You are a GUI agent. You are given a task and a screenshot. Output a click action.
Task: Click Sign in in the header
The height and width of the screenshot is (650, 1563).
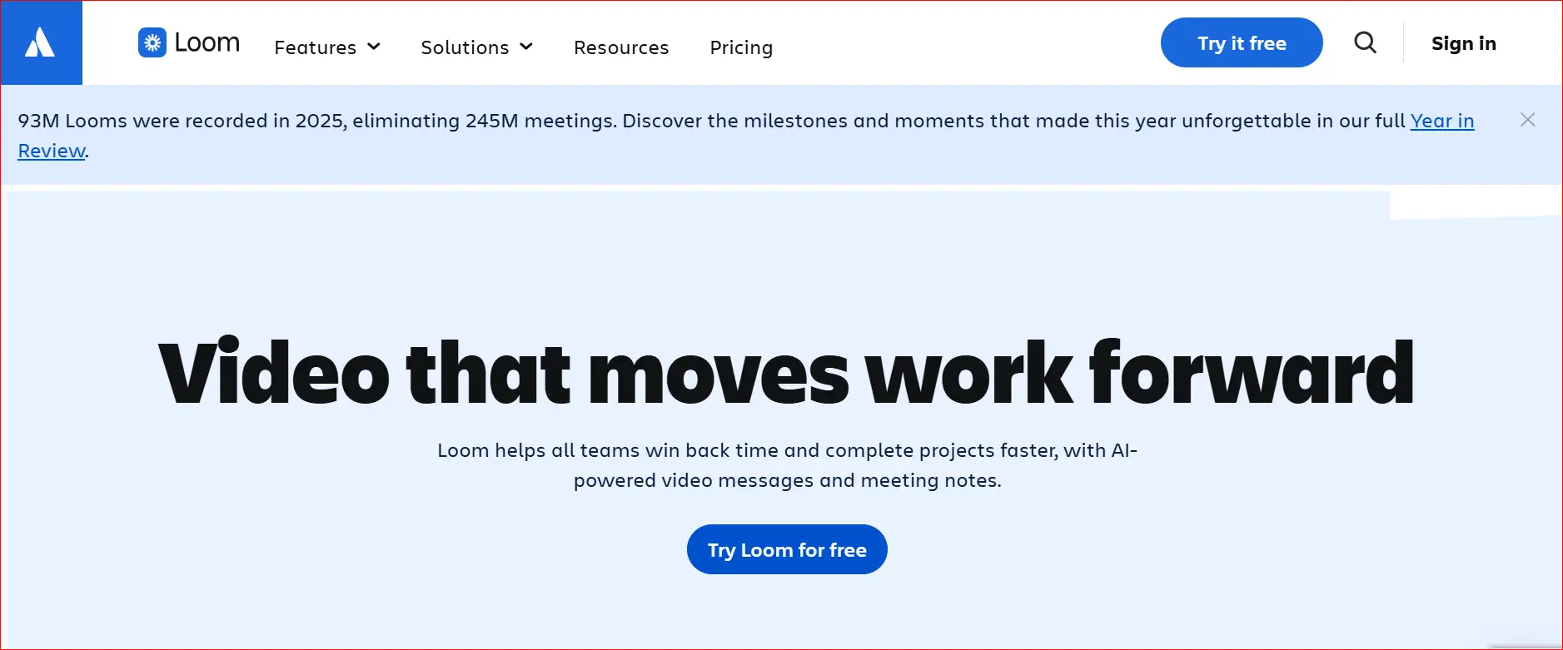pyautogui.click(x=1463, y=43)
